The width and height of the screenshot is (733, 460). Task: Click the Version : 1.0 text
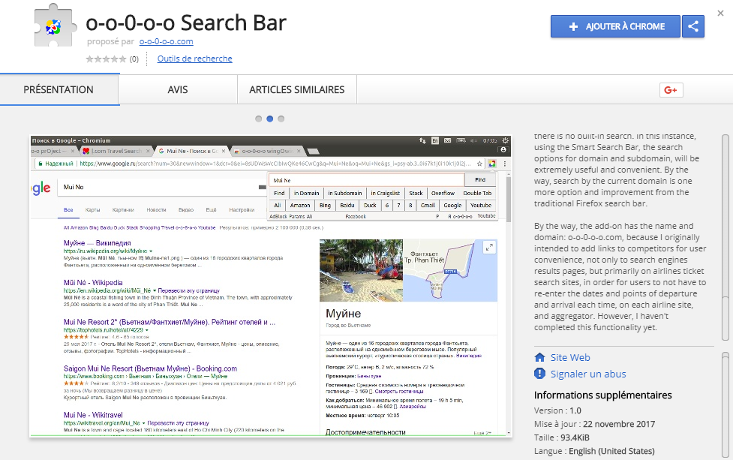click(x=557, y=410)
